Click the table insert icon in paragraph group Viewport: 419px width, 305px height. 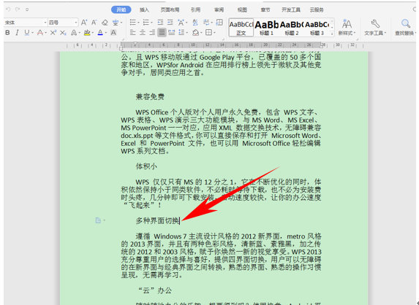pos(219,23)
